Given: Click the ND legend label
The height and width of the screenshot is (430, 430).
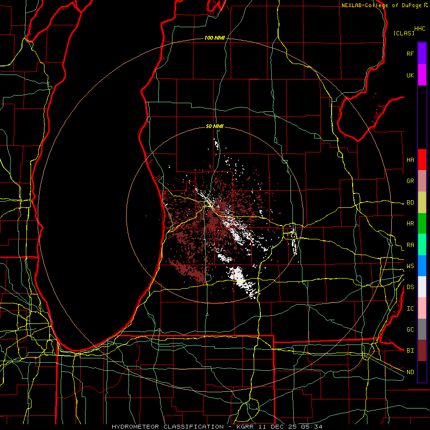Looking at the screenshot, I should point(410,372).
